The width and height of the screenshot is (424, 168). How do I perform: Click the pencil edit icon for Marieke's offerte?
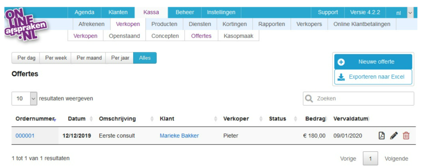pyautogui.click(x=394, y=136)
